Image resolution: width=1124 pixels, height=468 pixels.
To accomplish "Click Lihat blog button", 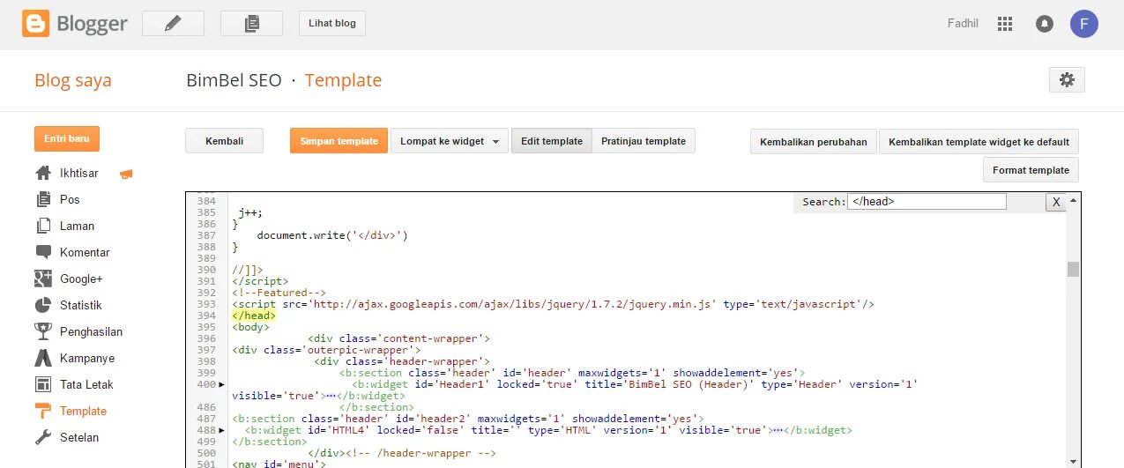I will pyautogui.click(x=332, y=24).
